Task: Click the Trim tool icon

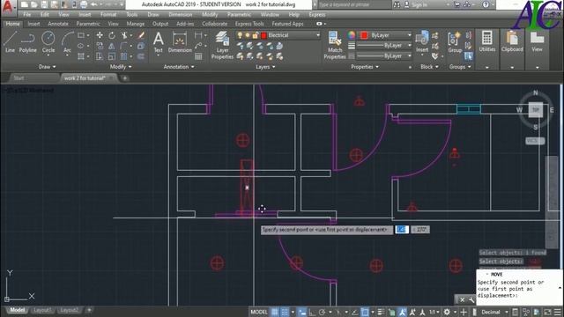Action: pos(124,35)
